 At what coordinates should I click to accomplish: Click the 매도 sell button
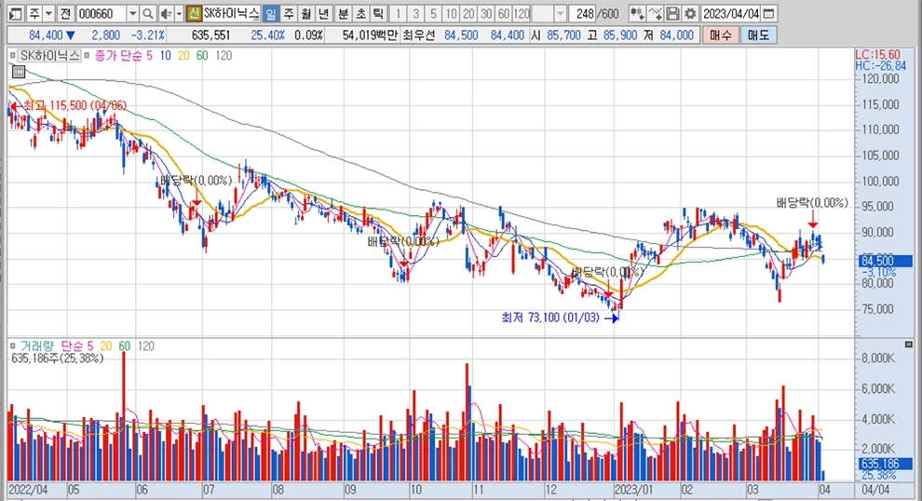759,34
